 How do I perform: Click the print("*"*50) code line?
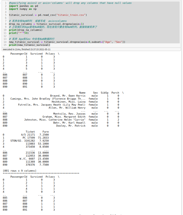tap(19, 33)
